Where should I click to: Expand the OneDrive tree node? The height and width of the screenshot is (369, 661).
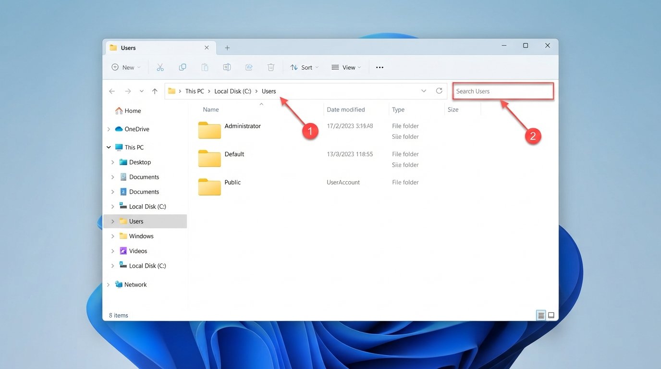point(109,129)
